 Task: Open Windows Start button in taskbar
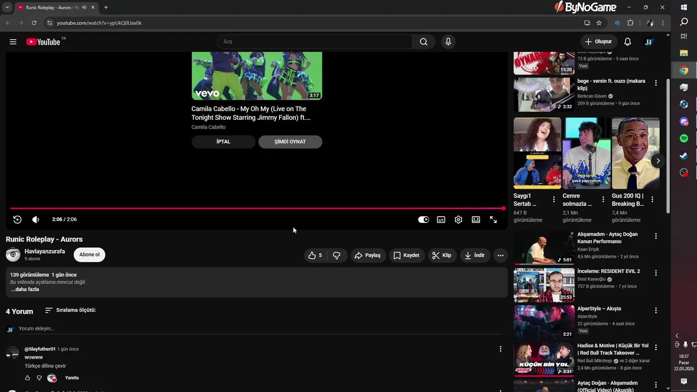(x=684, y=8)
